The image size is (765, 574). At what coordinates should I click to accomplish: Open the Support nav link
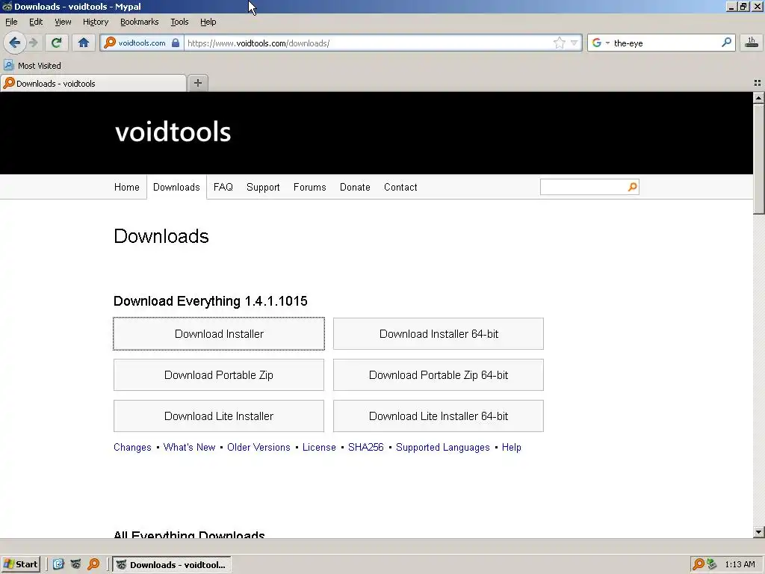263,188
